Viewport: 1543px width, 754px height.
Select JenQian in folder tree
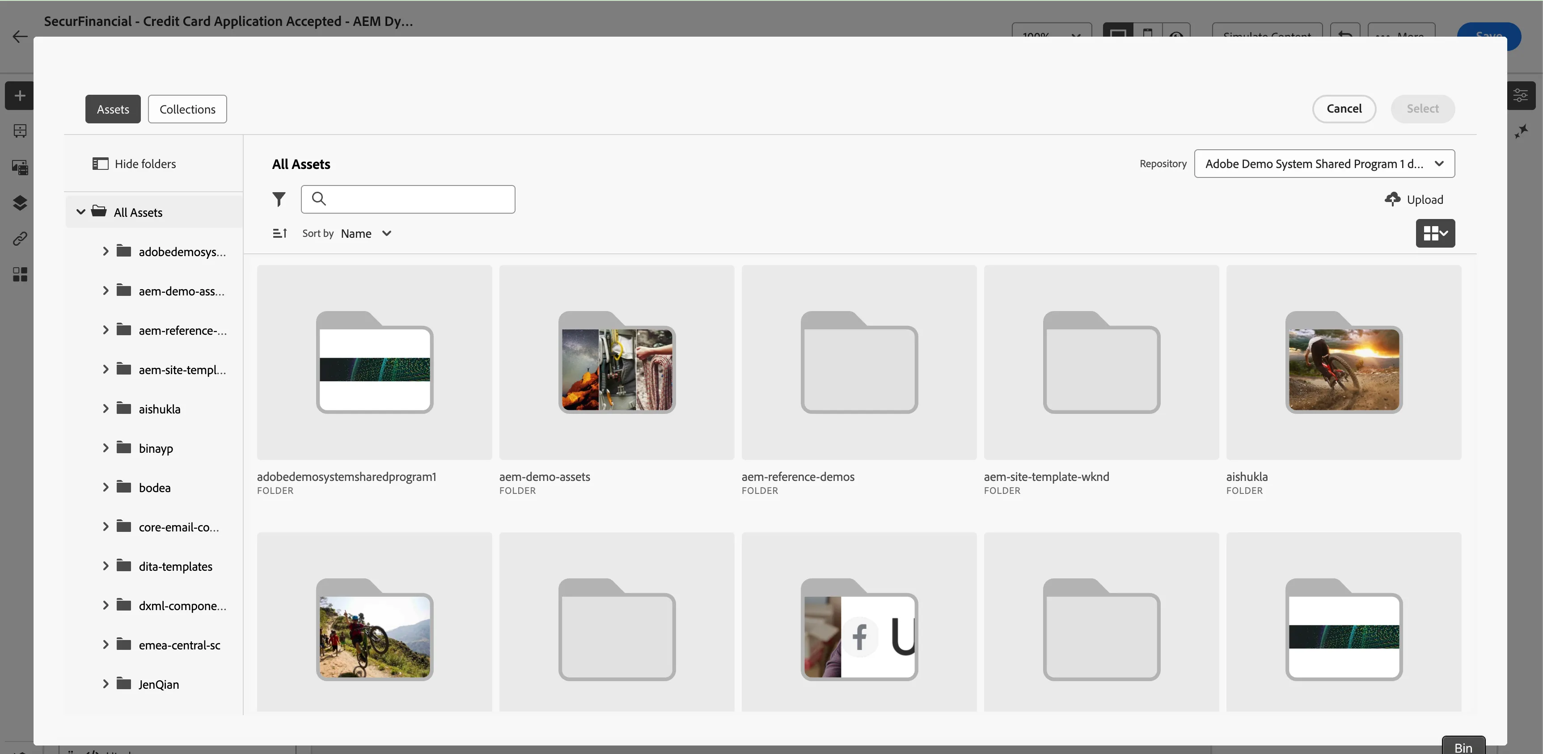pyautogui.click(x=159, y=684)
